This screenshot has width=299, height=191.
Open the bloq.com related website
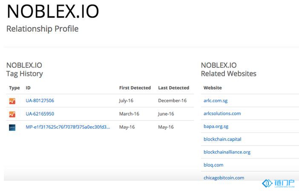[213, 165]
